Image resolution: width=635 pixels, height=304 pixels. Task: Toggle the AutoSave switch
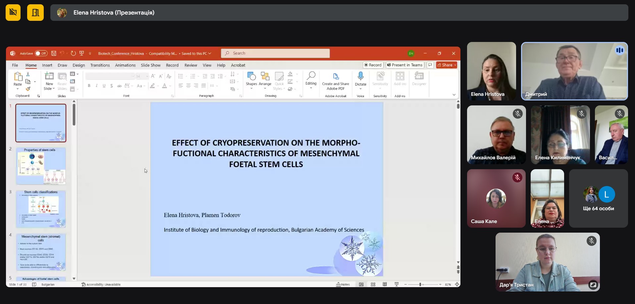[41, 53]
